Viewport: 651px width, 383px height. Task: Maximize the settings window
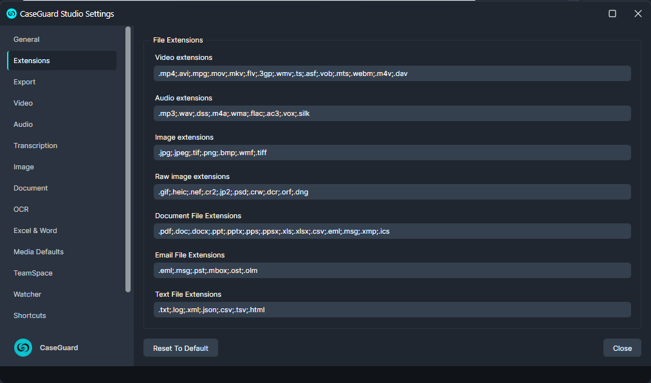(x=612, y=14)
